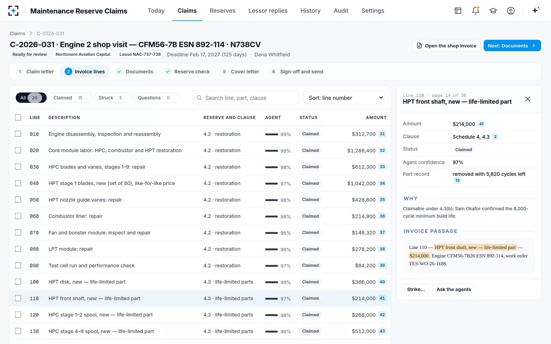Open the user account profile icon
551x344 pixels.
(511, 11)
